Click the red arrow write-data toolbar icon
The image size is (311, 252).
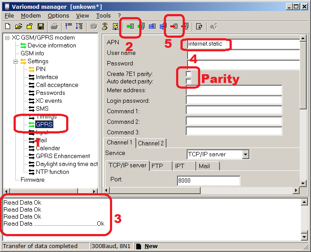[174, 26]
